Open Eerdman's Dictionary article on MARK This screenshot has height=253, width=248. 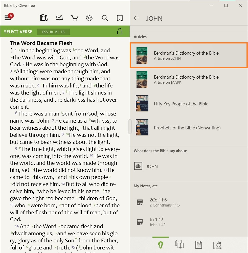click(x=189, y=79)
